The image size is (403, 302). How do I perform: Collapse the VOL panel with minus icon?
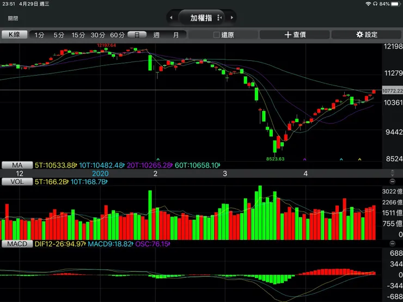392,182
